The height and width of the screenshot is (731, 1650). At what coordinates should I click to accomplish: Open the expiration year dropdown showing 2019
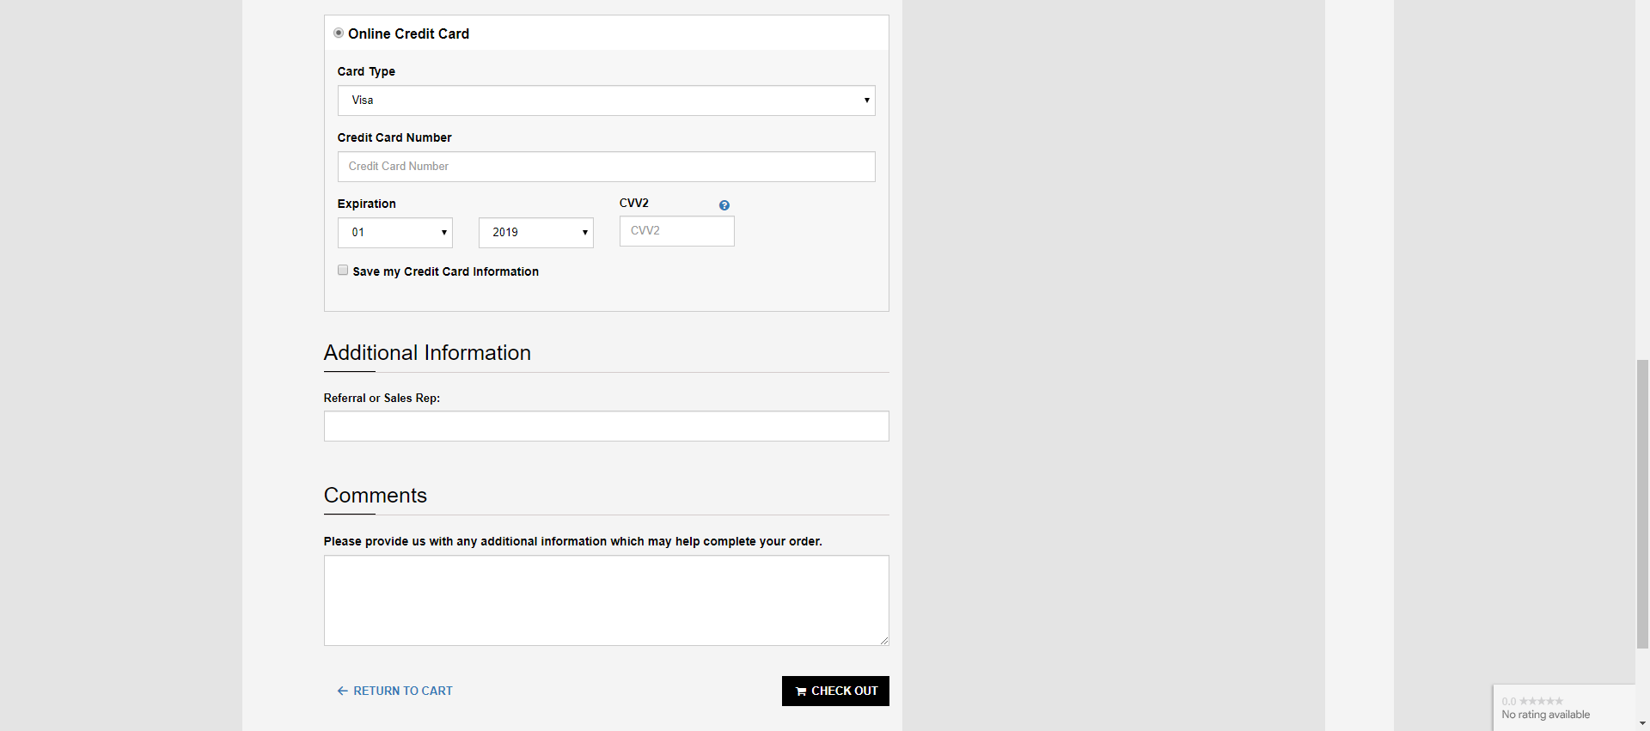(x=535, y=233)
